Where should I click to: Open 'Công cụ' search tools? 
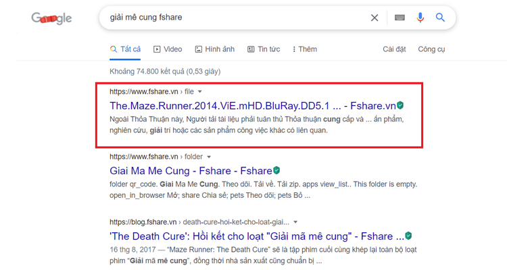point(431,49)
